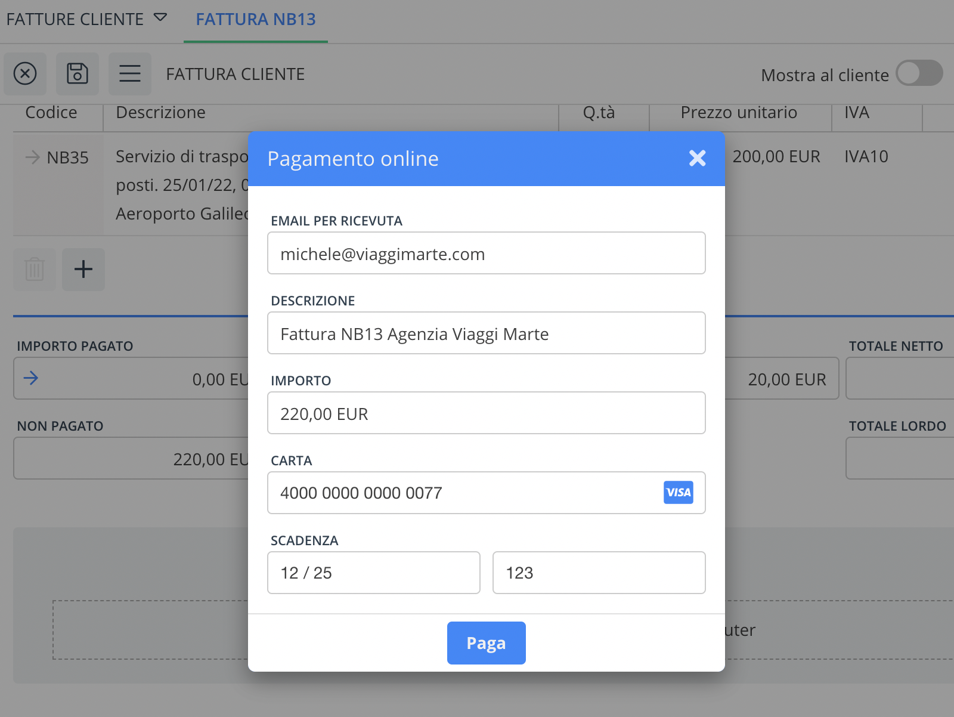
Task: Click the Descrizione field in payment dialog
Action: coord(486,333)
